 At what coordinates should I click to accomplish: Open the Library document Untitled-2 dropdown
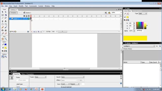pyautogui.click(x=139, y=46)
